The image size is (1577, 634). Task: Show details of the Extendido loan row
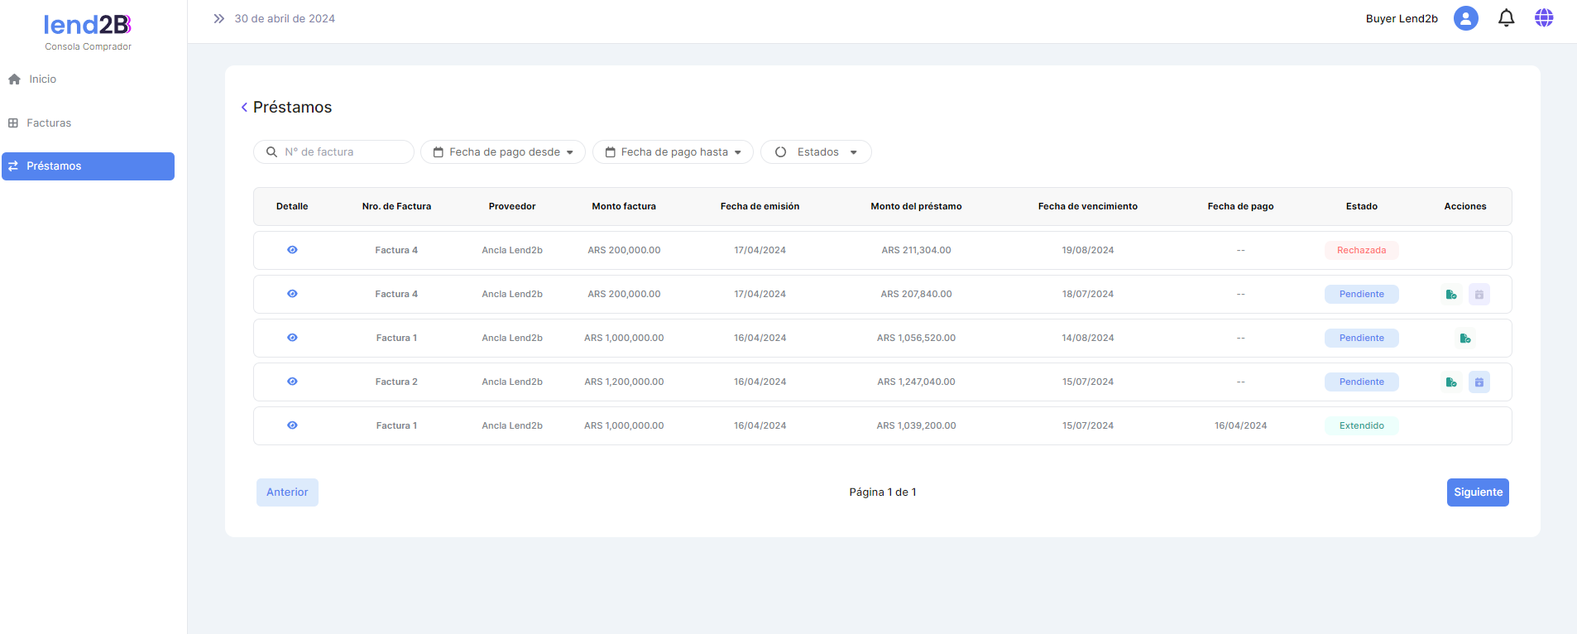[292, 425]
